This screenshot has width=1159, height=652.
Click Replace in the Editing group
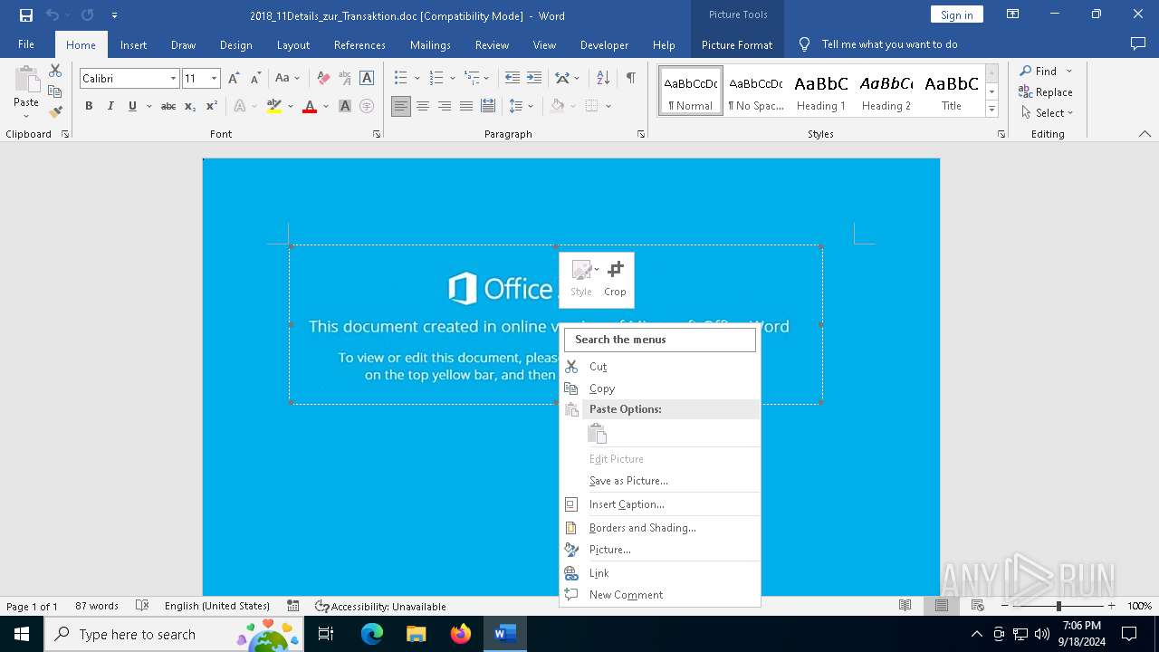(1046, 91)
